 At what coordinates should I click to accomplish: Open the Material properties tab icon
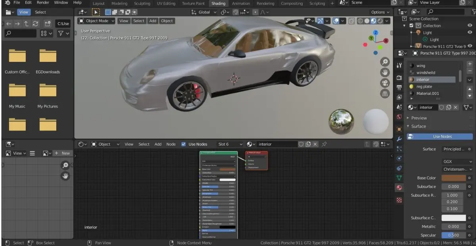[x=399, y=188]
